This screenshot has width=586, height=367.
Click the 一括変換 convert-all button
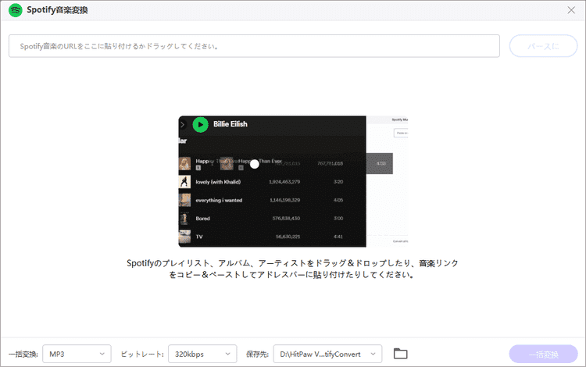click(543, 354)
